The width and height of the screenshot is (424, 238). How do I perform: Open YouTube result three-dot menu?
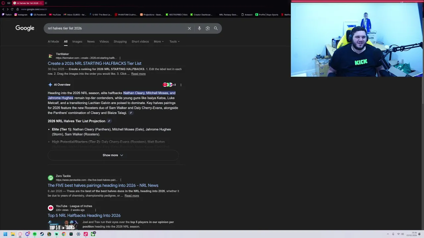(x=95, y=210)
